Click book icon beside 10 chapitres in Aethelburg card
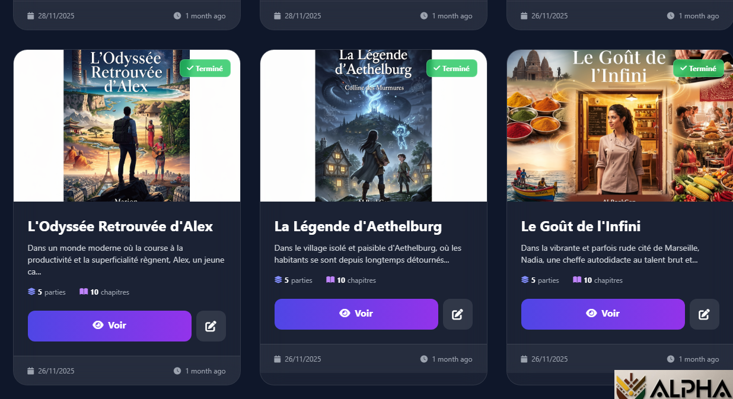The width and height of the screenshot is (733, 399). coord(330,280)
